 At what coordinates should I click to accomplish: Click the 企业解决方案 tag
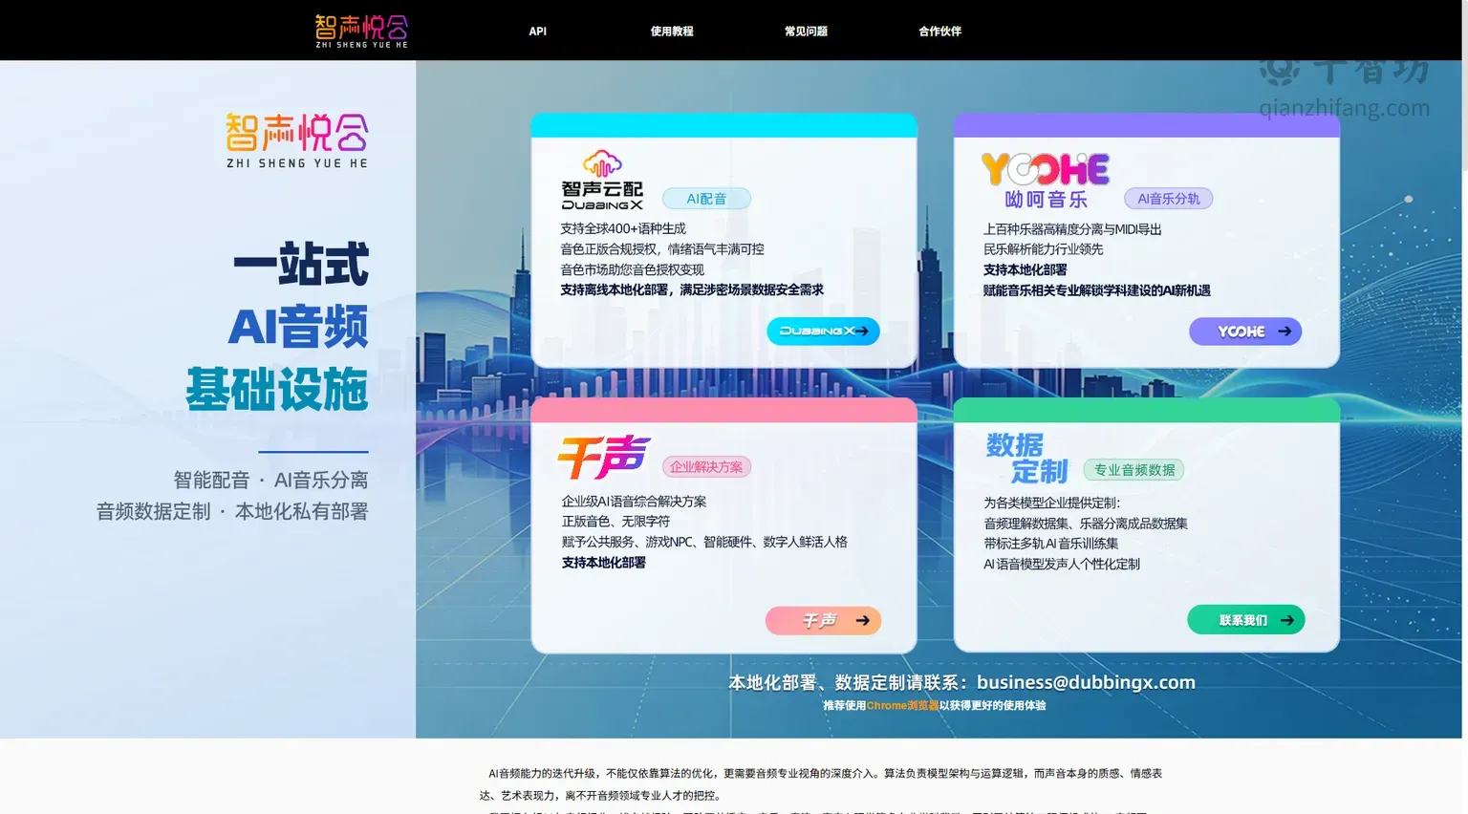click(706, 467)
